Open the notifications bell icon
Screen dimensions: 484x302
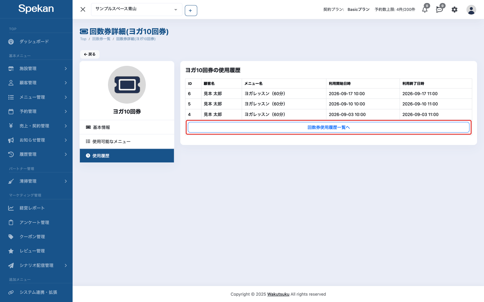[x=425, y=9]
